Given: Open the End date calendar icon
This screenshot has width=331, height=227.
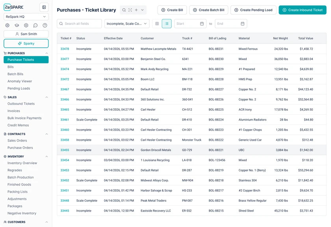Looking at the screenshot, I should [243, 24].
